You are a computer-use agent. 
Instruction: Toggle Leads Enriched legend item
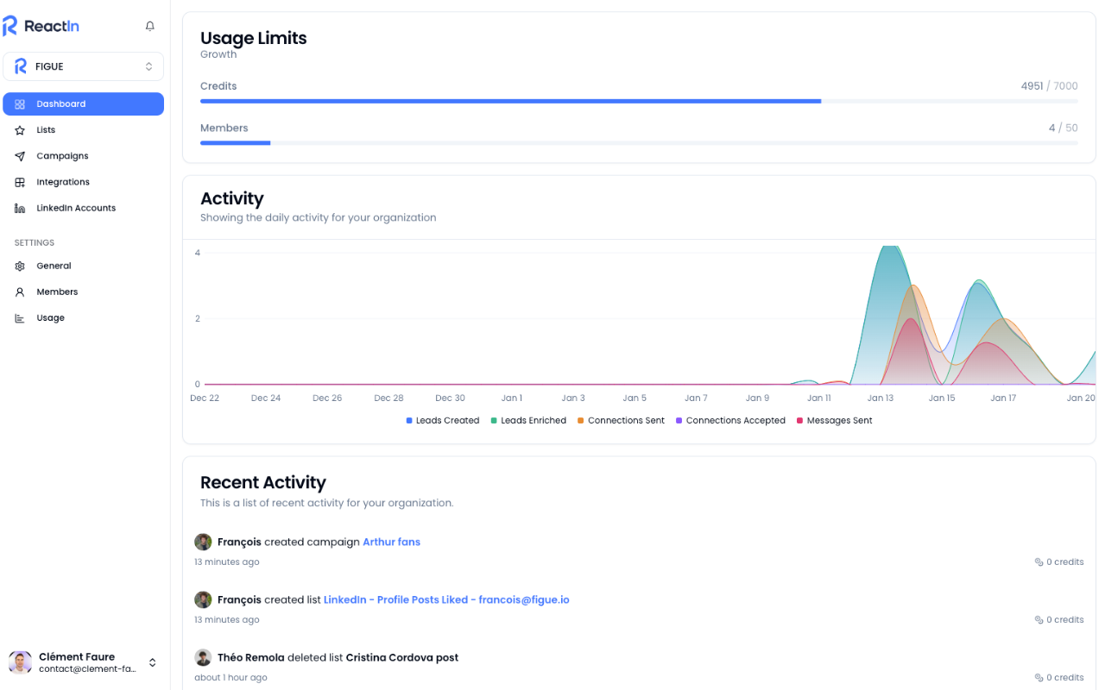tap(528, 421)
